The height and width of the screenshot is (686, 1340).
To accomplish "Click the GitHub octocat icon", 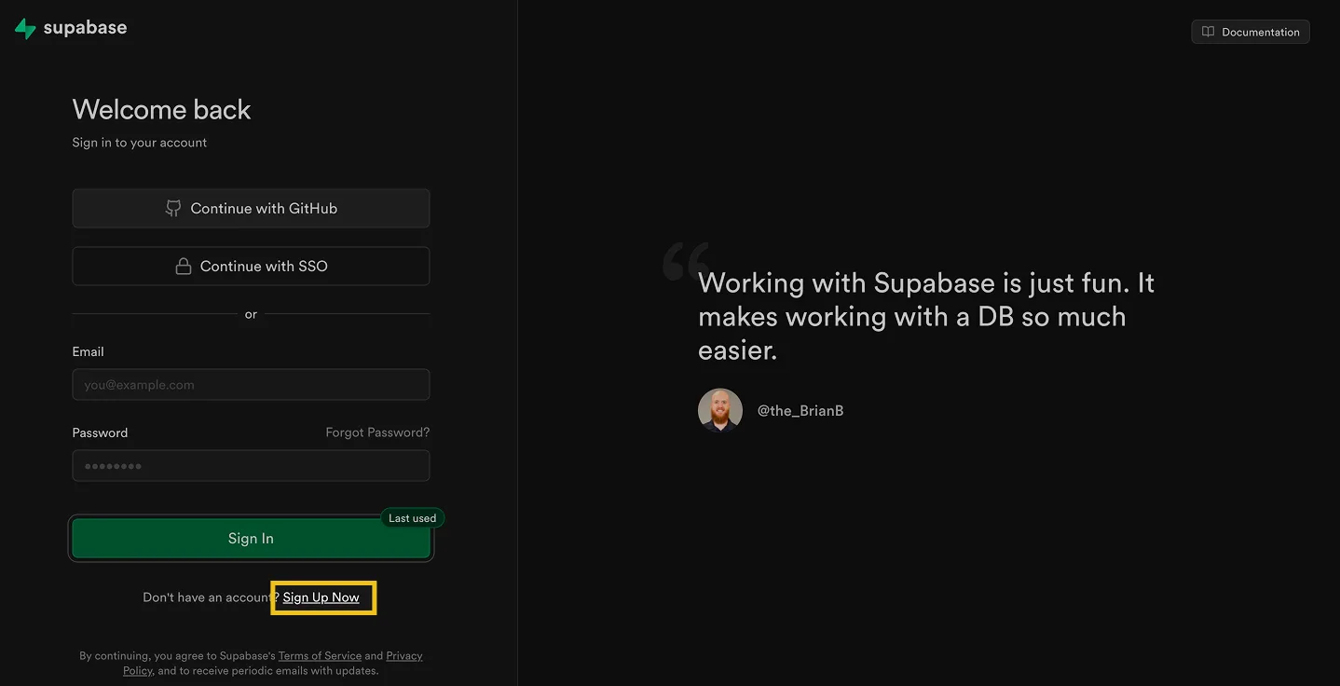I will click(x=173, y=209).
